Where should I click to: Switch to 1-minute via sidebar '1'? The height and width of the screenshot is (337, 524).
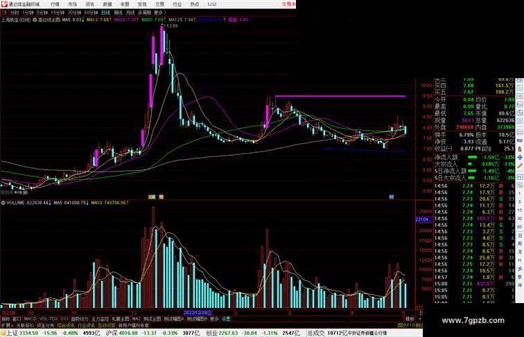[x=520, y=193]
